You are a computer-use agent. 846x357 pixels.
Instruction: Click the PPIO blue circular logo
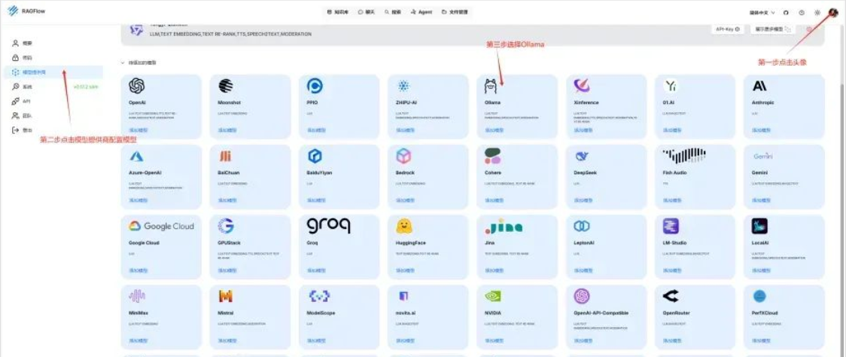click(315, 86)
